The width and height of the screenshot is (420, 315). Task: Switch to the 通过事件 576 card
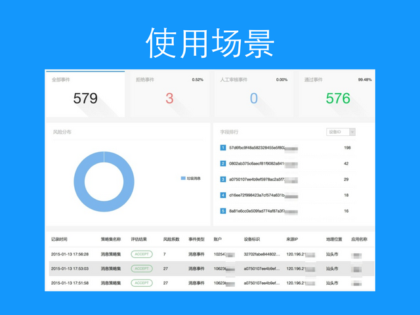[x=337, y=94]
